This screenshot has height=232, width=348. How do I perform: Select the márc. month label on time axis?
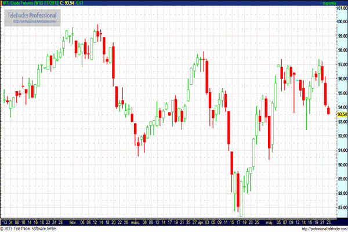pyautogui.click(x=134, y=222)
